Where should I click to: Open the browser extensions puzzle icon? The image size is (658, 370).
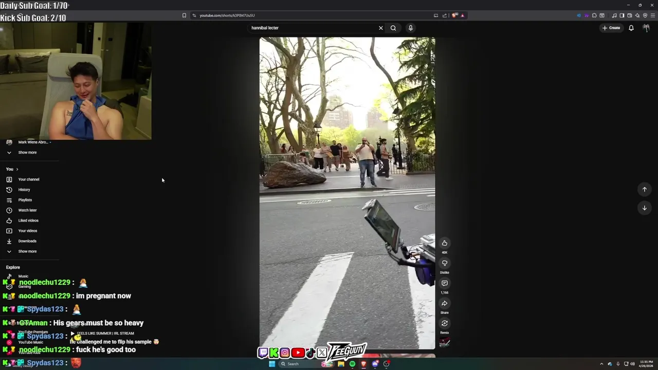point(594,15)
